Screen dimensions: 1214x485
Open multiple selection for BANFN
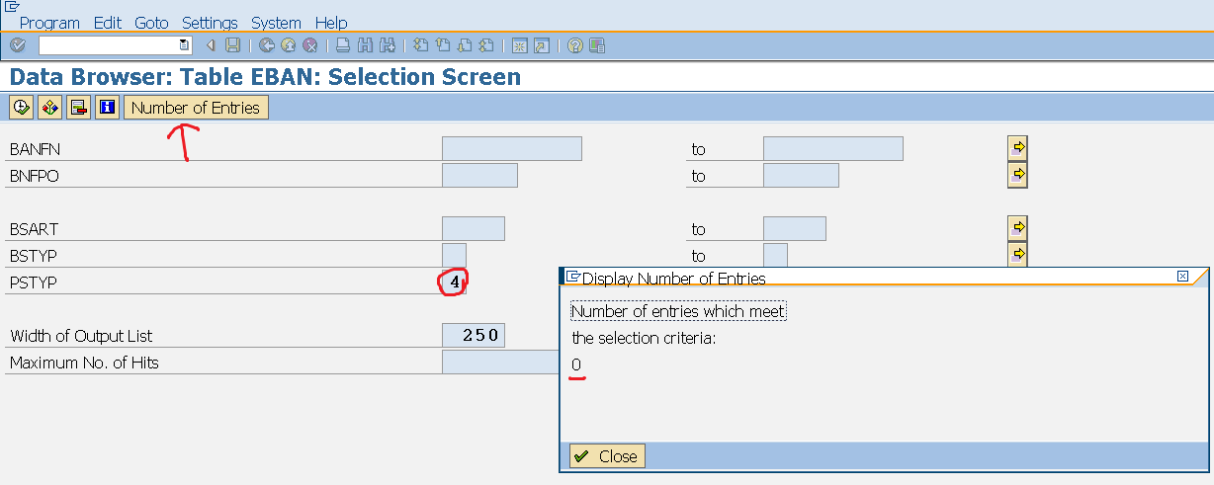[1018, 148]
